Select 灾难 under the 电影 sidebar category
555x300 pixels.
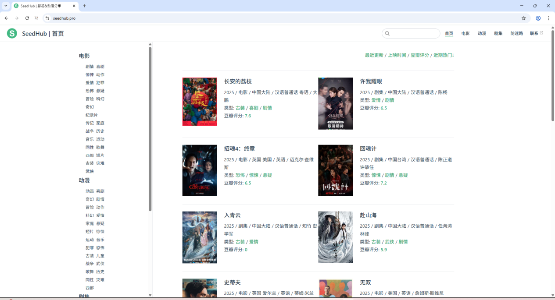coord(100,163)
